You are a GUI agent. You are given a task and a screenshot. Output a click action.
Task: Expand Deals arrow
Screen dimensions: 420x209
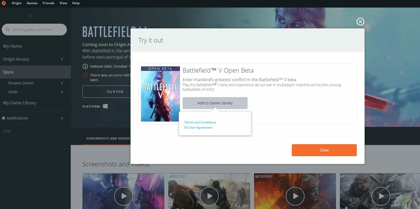tap(62, 92)
